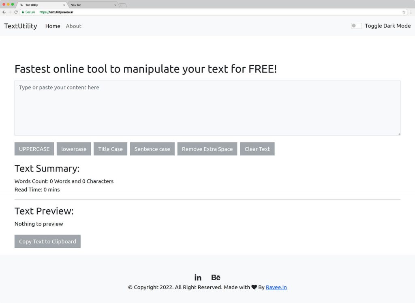The image size is (415, 303).
Task: Convert text with UPPERCASE button
Action: tap(34, 149)
